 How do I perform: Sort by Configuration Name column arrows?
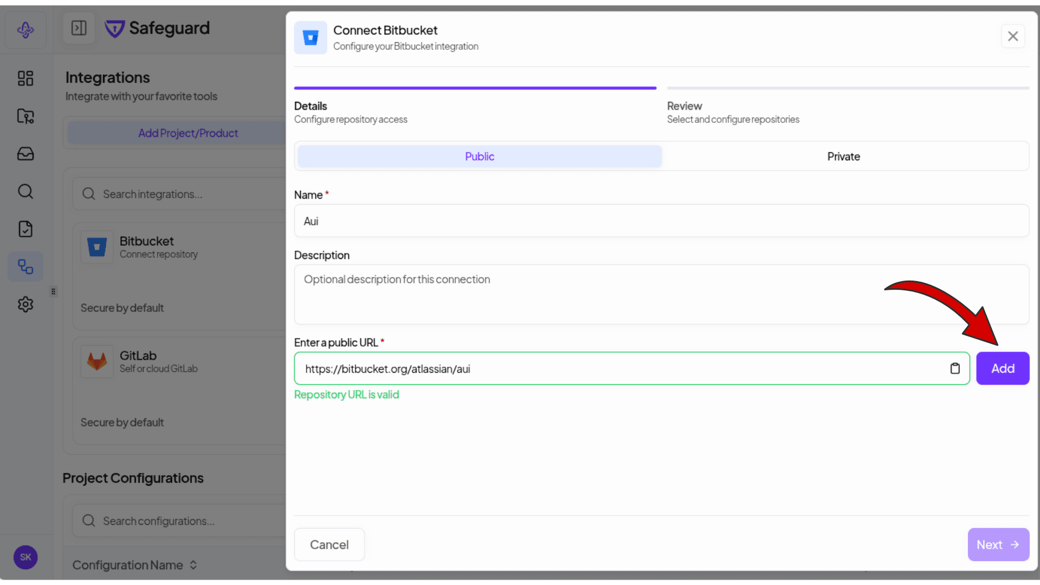(193, 565)
